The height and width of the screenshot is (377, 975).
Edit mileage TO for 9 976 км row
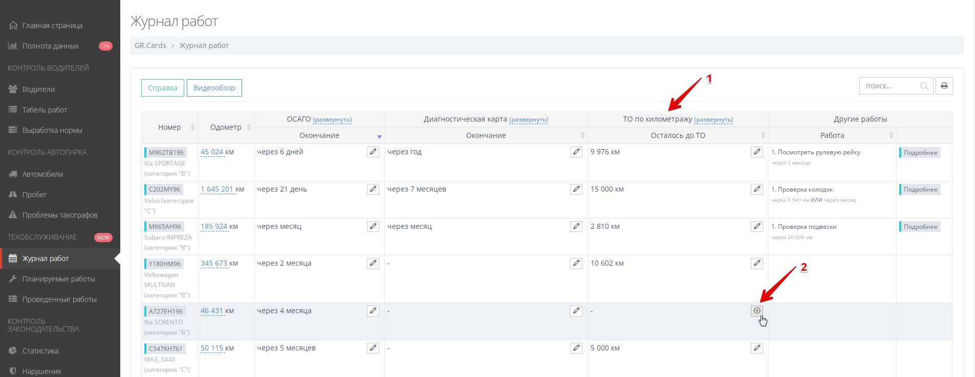pyautogui.click(x=756, y=152)
